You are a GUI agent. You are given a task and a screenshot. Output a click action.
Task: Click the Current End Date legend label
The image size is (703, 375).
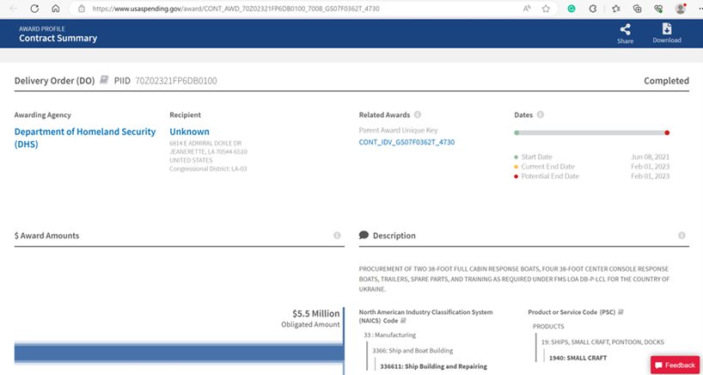[547, 167]
